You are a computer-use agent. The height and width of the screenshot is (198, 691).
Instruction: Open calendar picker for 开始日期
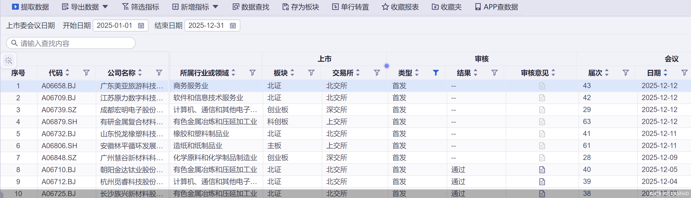pos(141,26)
